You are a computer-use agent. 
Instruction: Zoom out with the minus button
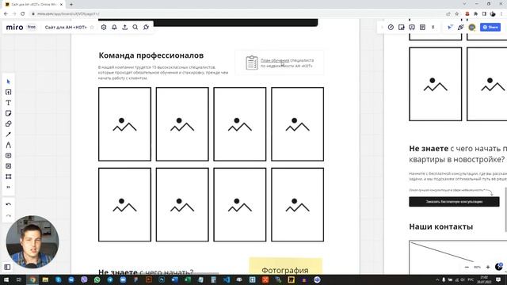467,268
